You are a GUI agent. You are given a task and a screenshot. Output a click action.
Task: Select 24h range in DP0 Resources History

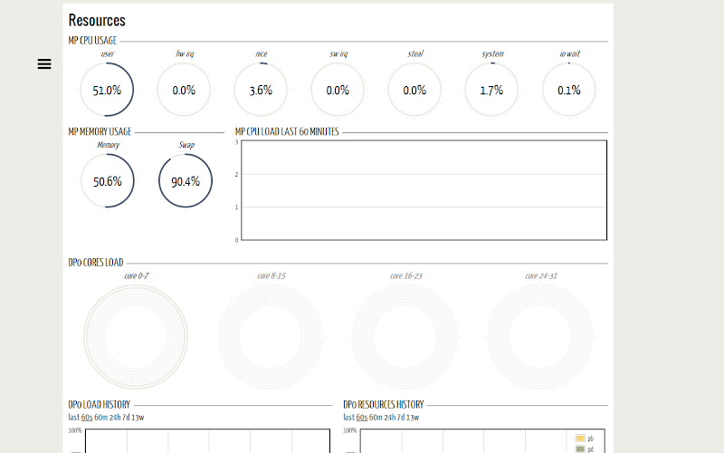coord(389,418)
